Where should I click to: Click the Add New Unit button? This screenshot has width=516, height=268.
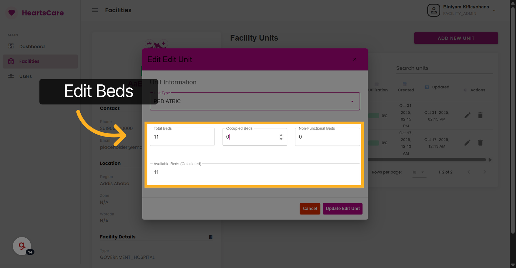point(456,38)
